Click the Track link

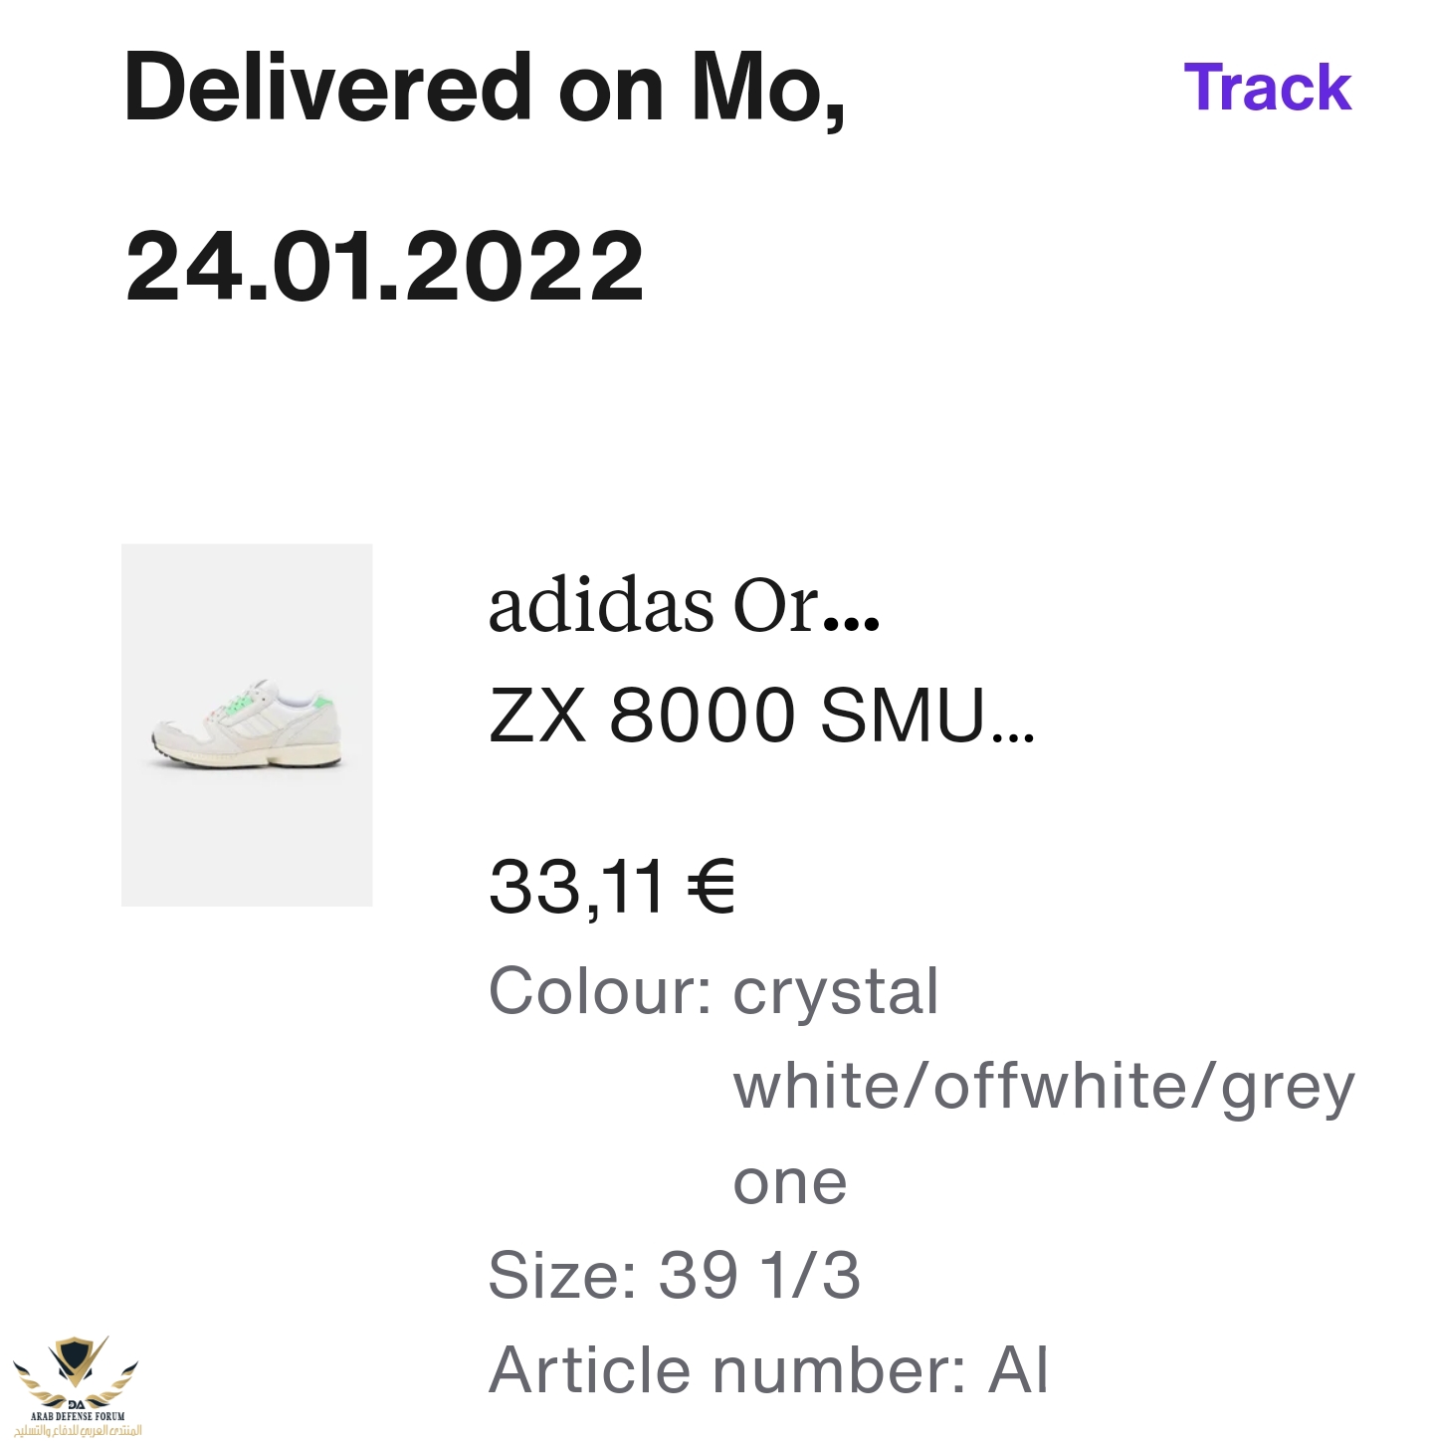pos(1267,87)
